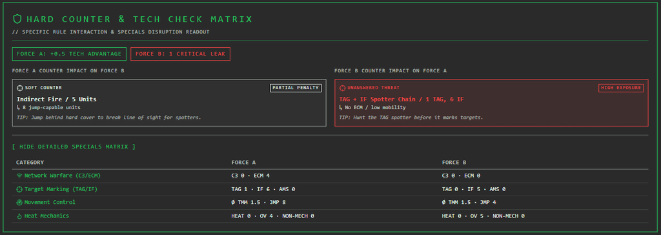Click the shield icon beside Hard Counter title
Image resolution: width=661 pixels, height=235 pixels.
click(17, 19)
